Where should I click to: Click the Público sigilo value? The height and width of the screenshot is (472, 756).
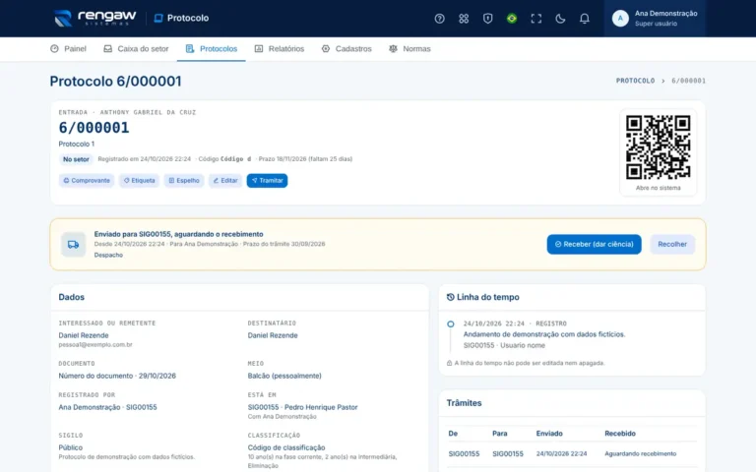(x=71, y=447)
